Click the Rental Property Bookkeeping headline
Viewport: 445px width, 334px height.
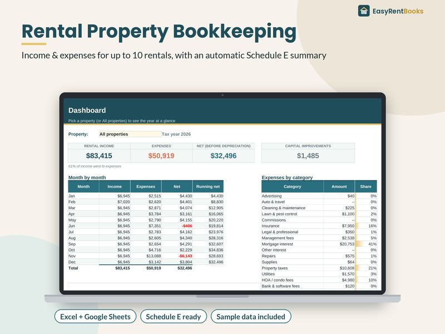tap(159, 31)
